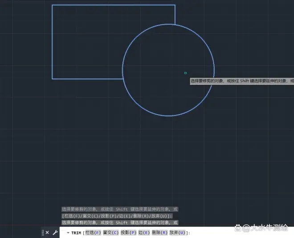Screen dimensions: 294x238
Task: Pick the 放弃(U) undo option
Action: tap(177, 233)
